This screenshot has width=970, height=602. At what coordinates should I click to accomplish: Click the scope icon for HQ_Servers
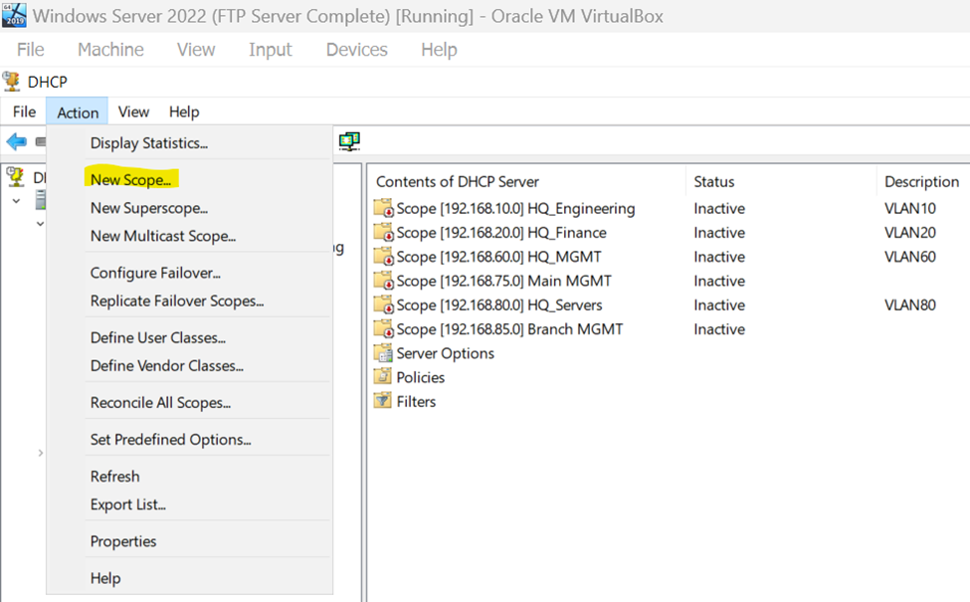(384, 304)
